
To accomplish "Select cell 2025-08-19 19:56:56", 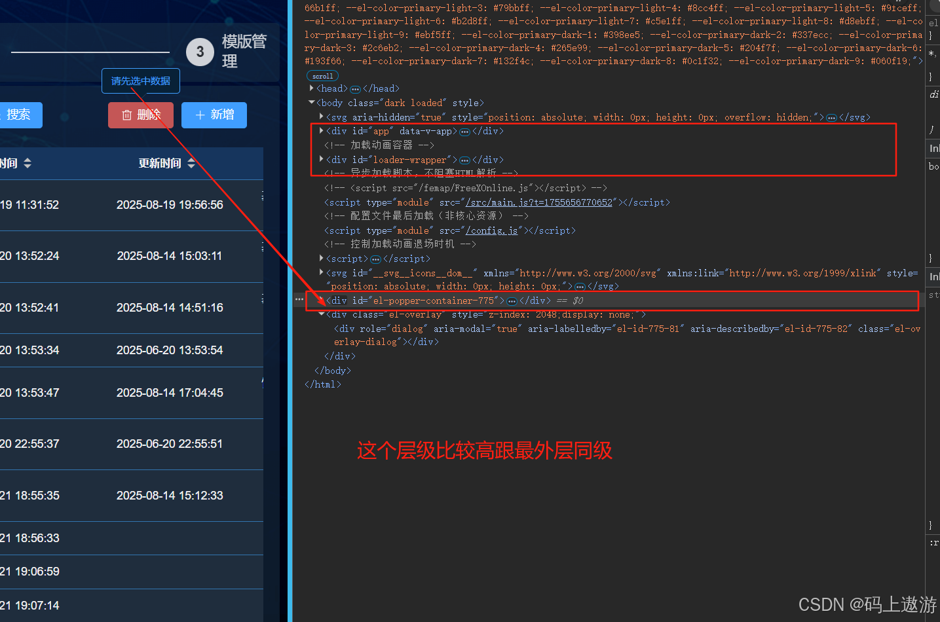I will [170, 205].
